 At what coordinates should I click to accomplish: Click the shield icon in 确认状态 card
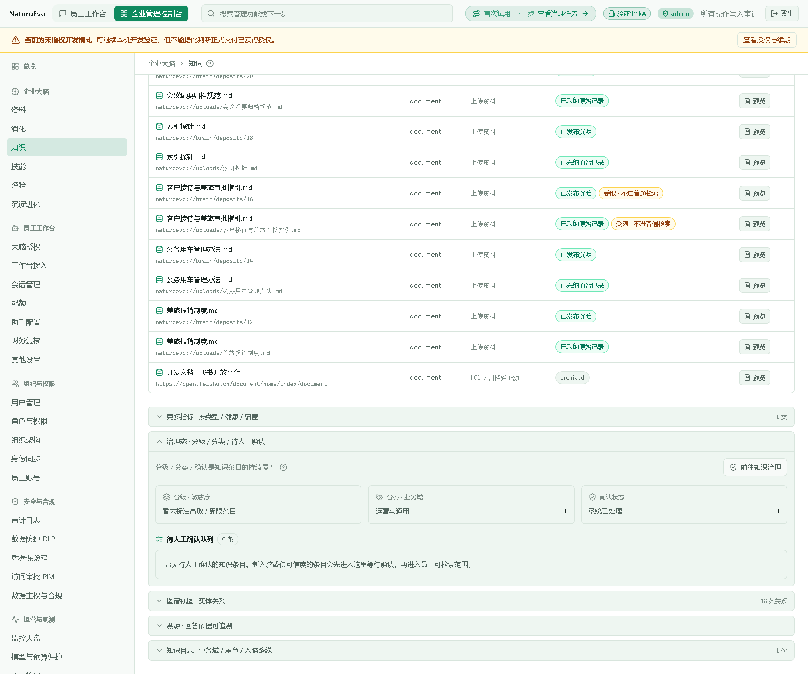[593, 497]
